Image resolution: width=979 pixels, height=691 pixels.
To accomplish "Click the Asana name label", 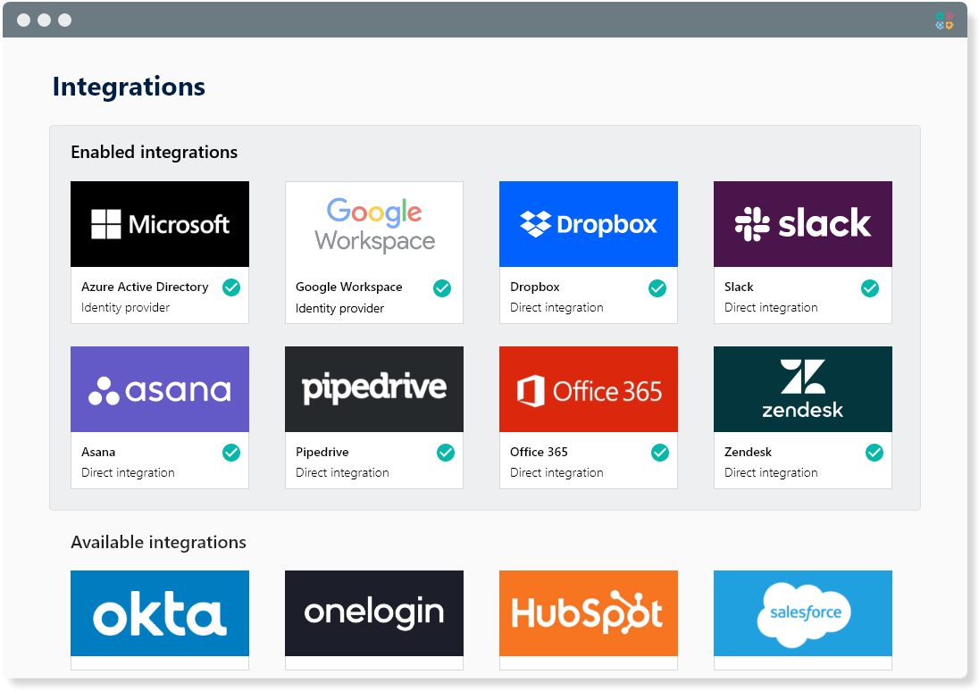I will click(98, 452).
